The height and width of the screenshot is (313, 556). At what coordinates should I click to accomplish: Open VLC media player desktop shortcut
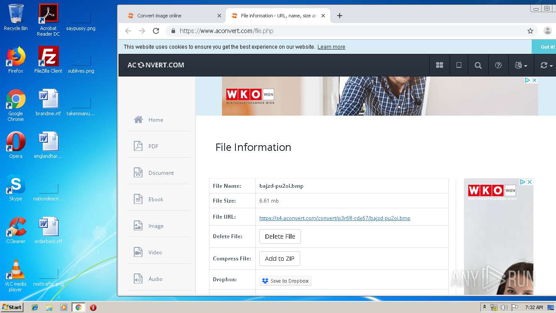pyautogui.click(x=16, y=276)
